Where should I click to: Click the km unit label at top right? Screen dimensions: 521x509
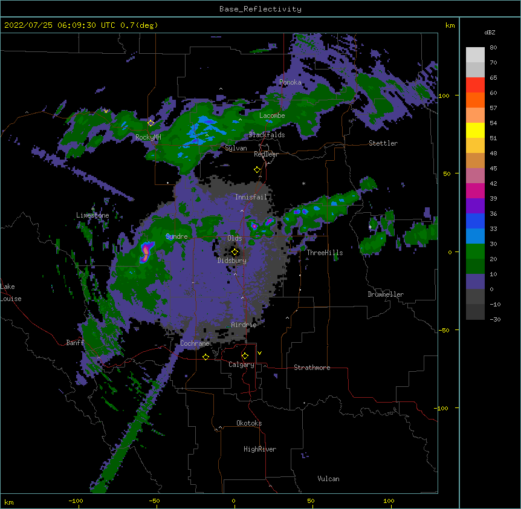coord(450,25)
